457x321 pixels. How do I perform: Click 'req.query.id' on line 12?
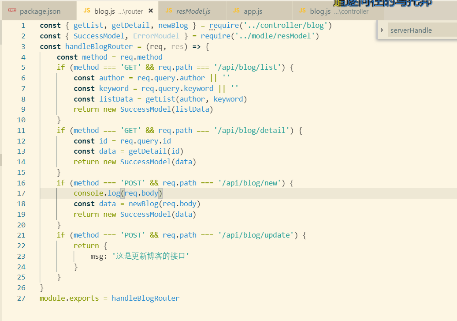pos(145,141)
